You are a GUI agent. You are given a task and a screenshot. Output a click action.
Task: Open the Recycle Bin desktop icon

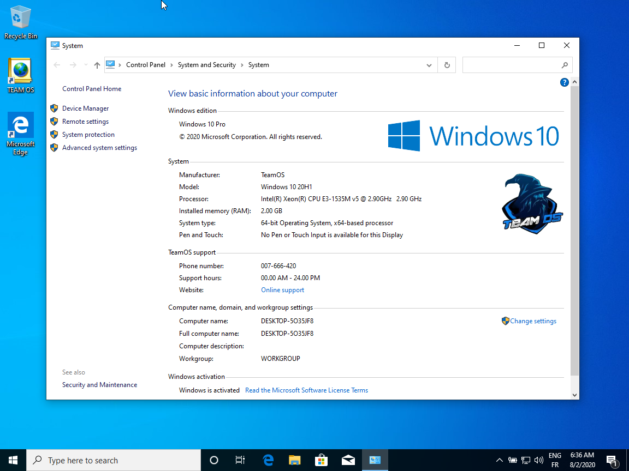(20, 23)
